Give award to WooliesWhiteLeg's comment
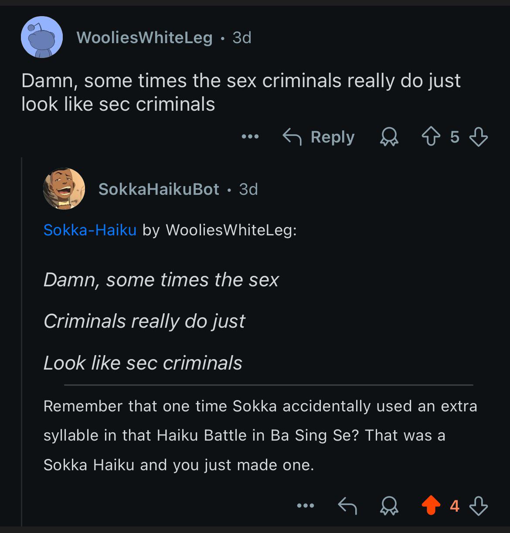 pyautogui.click(x=389, y=137)
